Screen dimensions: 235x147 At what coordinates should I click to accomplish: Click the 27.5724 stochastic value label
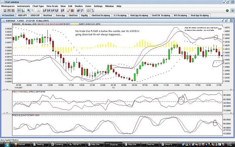[x=227, y=130]
